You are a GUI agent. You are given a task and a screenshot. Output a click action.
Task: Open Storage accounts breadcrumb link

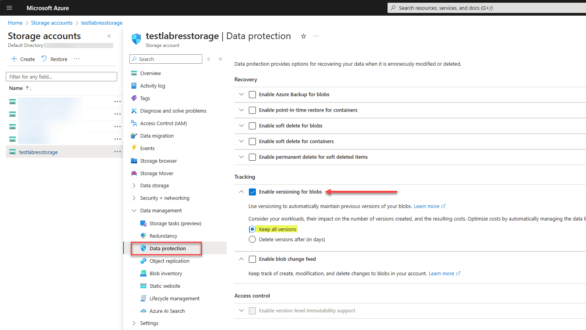(52, 23)
